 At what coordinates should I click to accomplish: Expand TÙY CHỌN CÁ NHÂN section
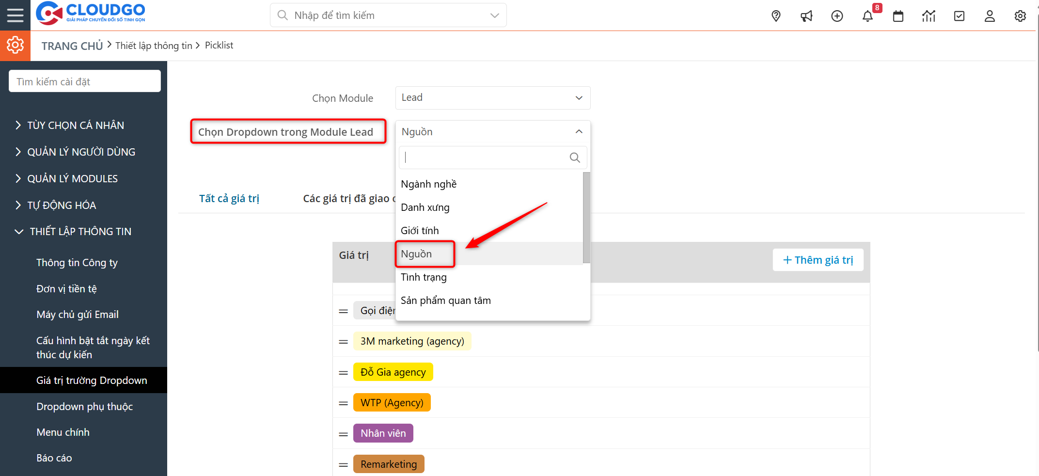(76, 126)
